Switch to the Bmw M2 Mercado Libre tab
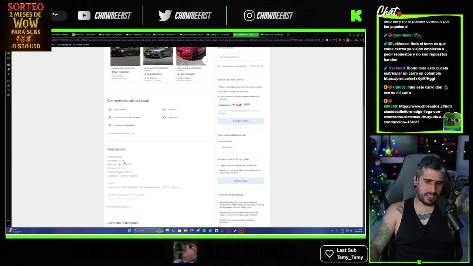This screenshot has width=473, height=266. coord(220,35)
